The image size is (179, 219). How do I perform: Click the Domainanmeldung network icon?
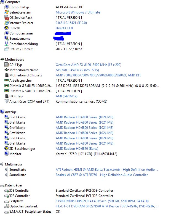pos(6,44)
